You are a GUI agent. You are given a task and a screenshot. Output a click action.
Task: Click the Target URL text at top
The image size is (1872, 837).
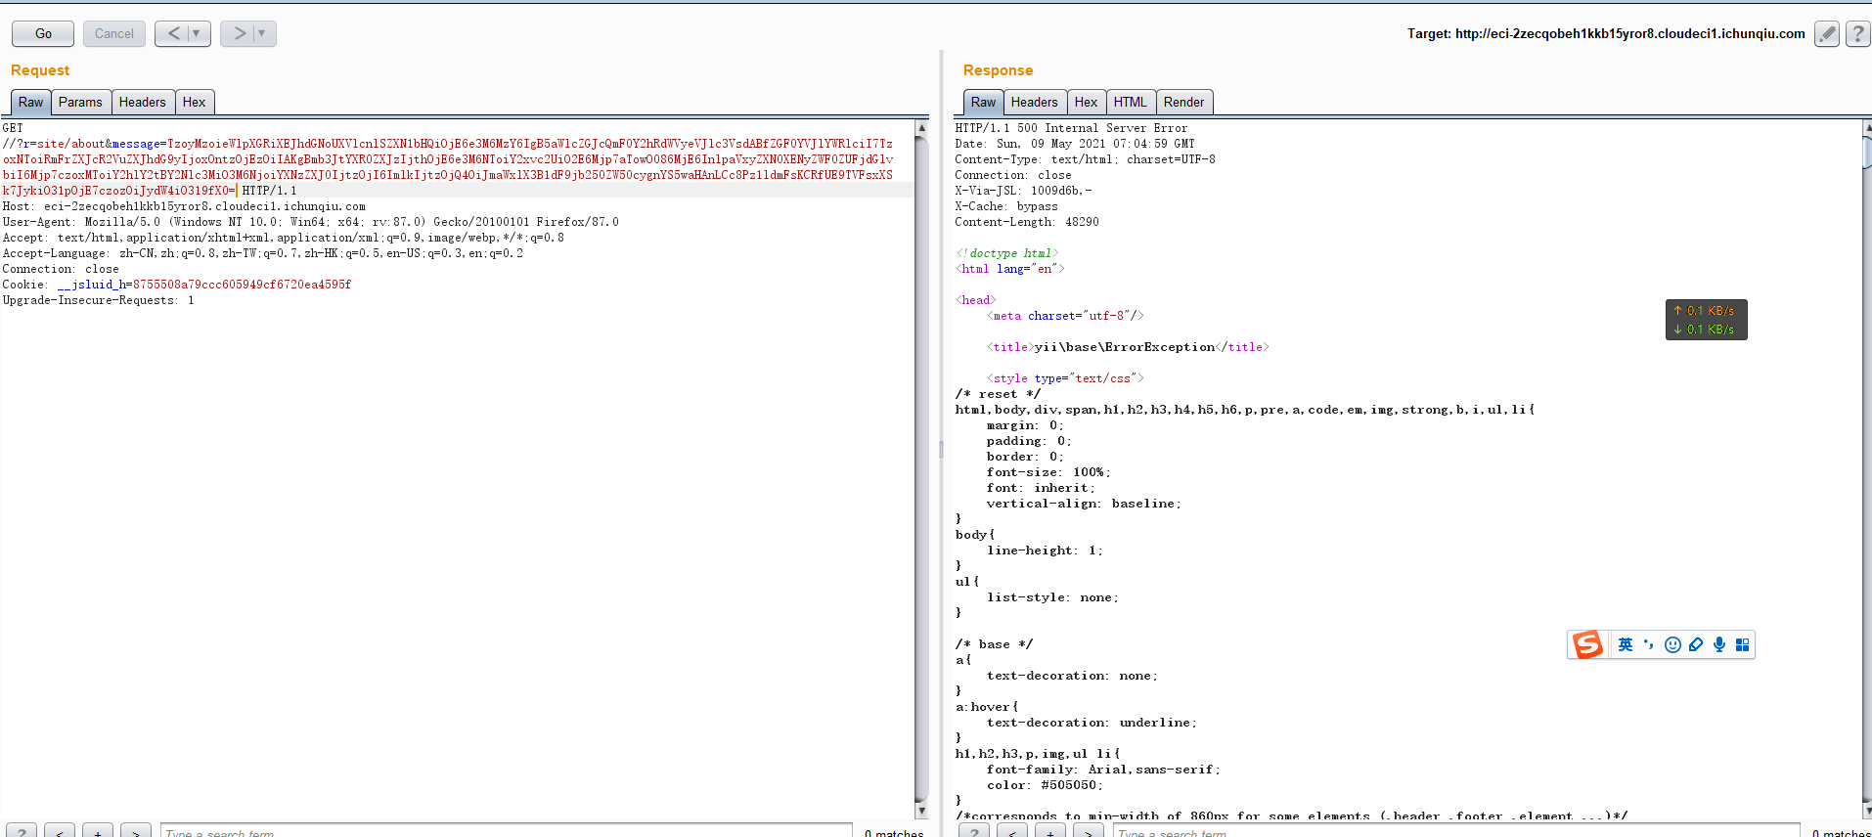pos(1606,33)
